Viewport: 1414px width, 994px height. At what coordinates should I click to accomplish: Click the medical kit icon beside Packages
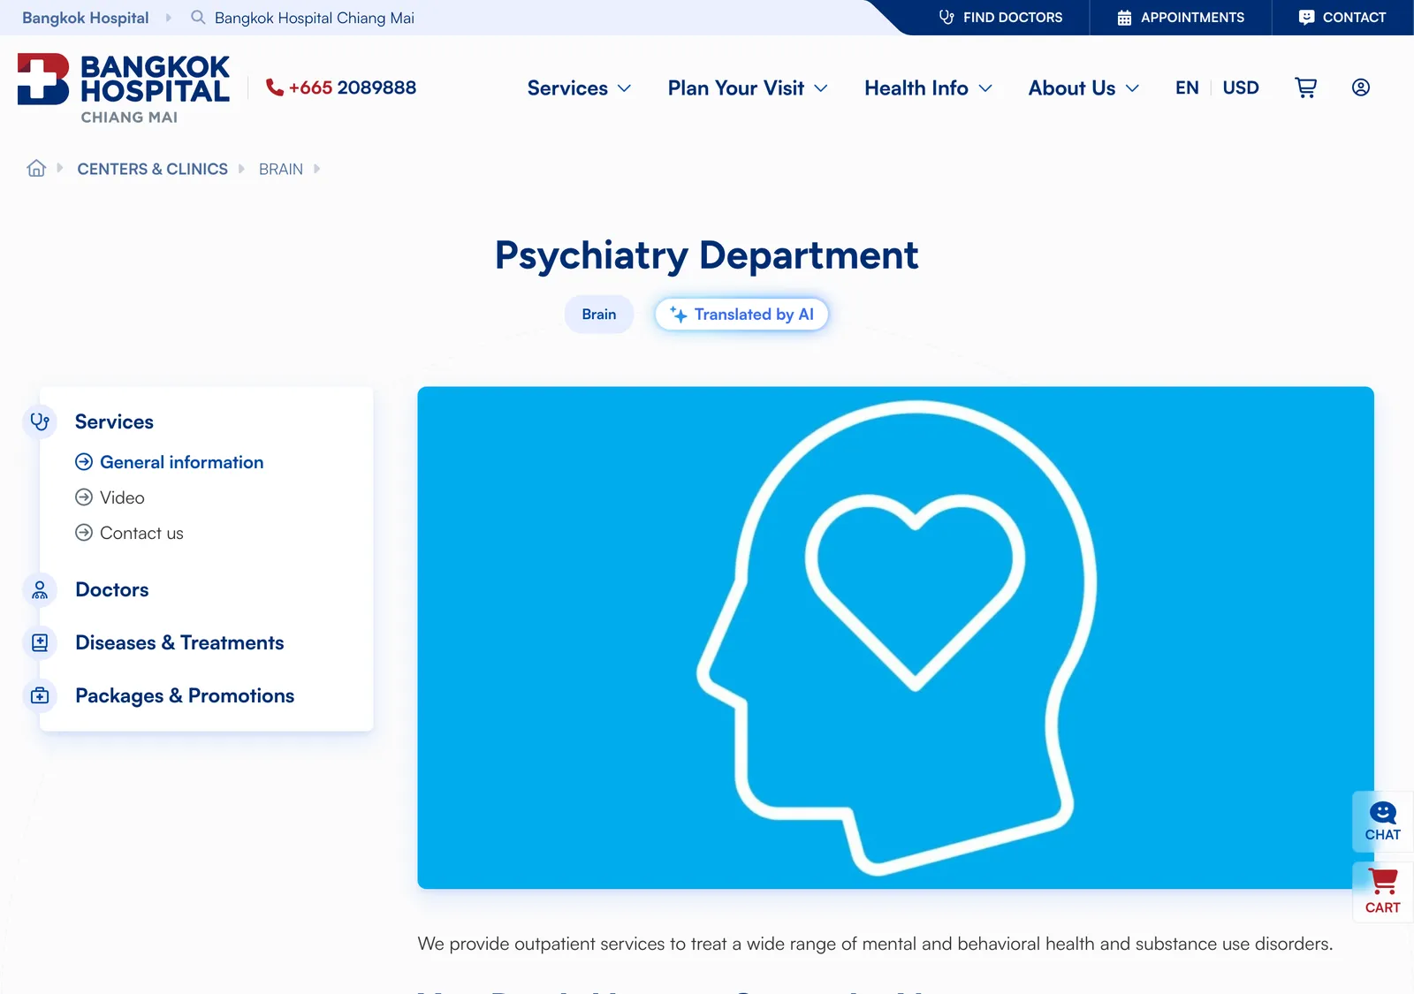point(40,695)
